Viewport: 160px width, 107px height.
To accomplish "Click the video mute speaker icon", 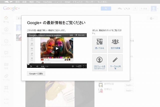I will [37, 66].
